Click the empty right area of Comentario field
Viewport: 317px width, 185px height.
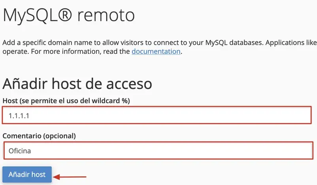point(243,151)
